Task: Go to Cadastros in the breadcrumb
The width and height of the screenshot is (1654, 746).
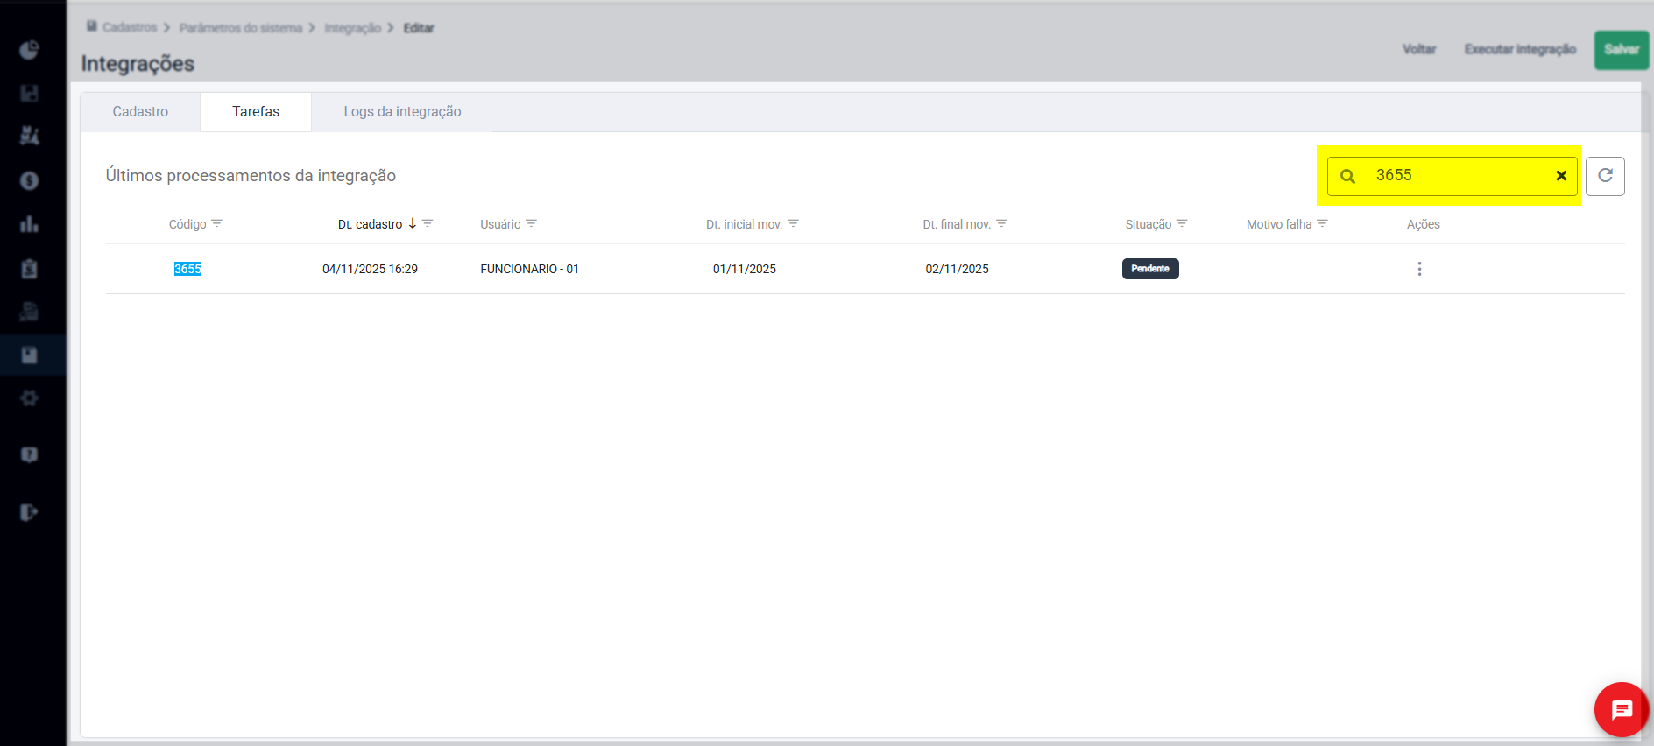Action: [x=130, y=27]
